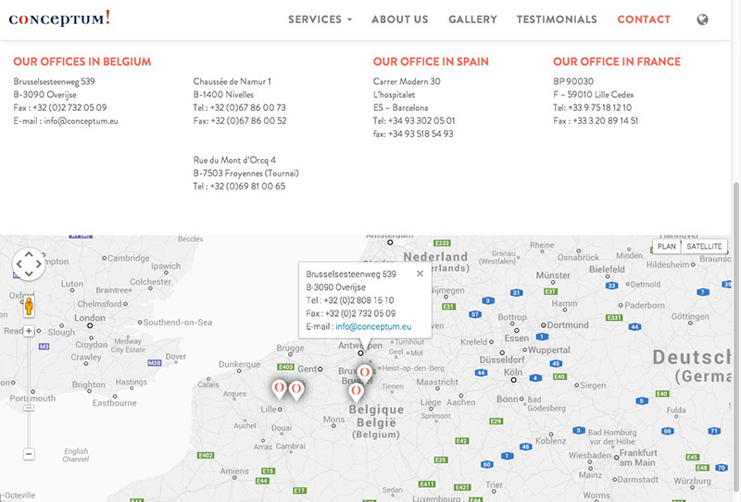This screenshot has width=741, height=502.
Task: Click the left marker near Lille
Action: [x=280, y=389]
